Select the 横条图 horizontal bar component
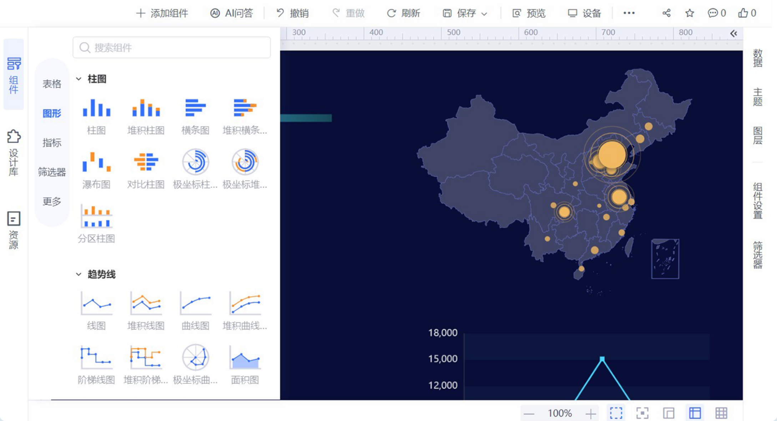The width and height of the screenshot is (777, 421). (x=195, y=117)
